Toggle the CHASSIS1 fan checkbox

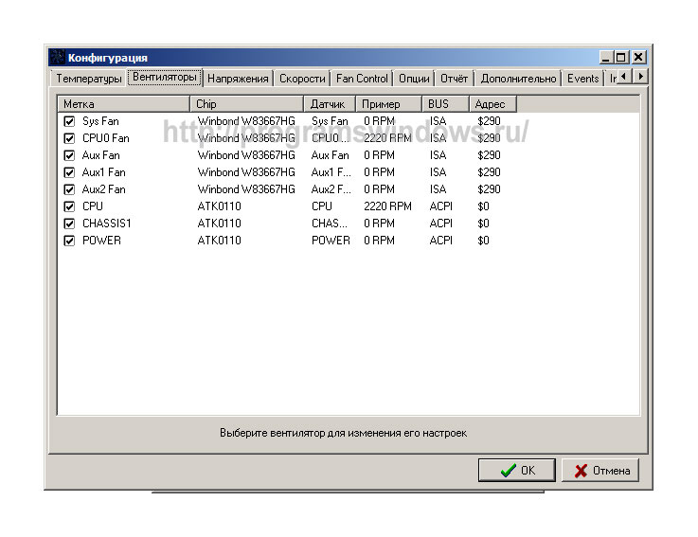click(x=69, y=224)
